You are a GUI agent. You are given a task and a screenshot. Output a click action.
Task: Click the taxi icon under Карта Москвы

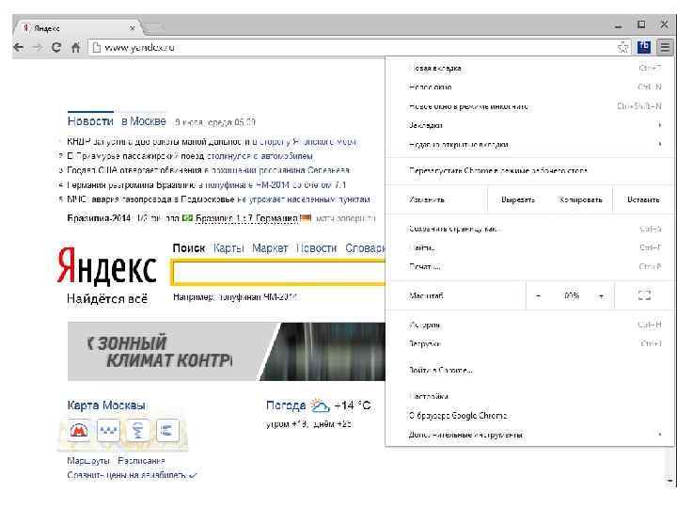coord(108,430)
